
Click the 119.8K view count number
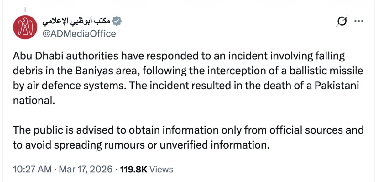[134, 169]
